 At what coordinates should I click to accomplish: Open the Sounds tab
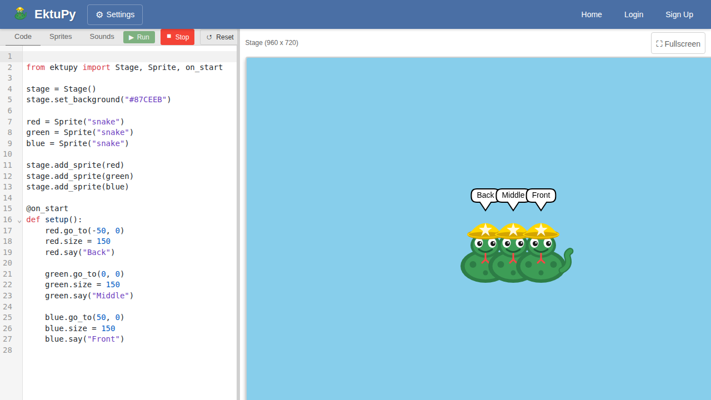click(102, 37)
